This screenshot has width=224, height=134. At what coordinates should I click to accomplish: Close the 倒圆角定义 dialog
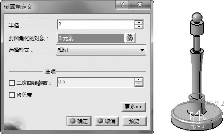pos(140,5)
